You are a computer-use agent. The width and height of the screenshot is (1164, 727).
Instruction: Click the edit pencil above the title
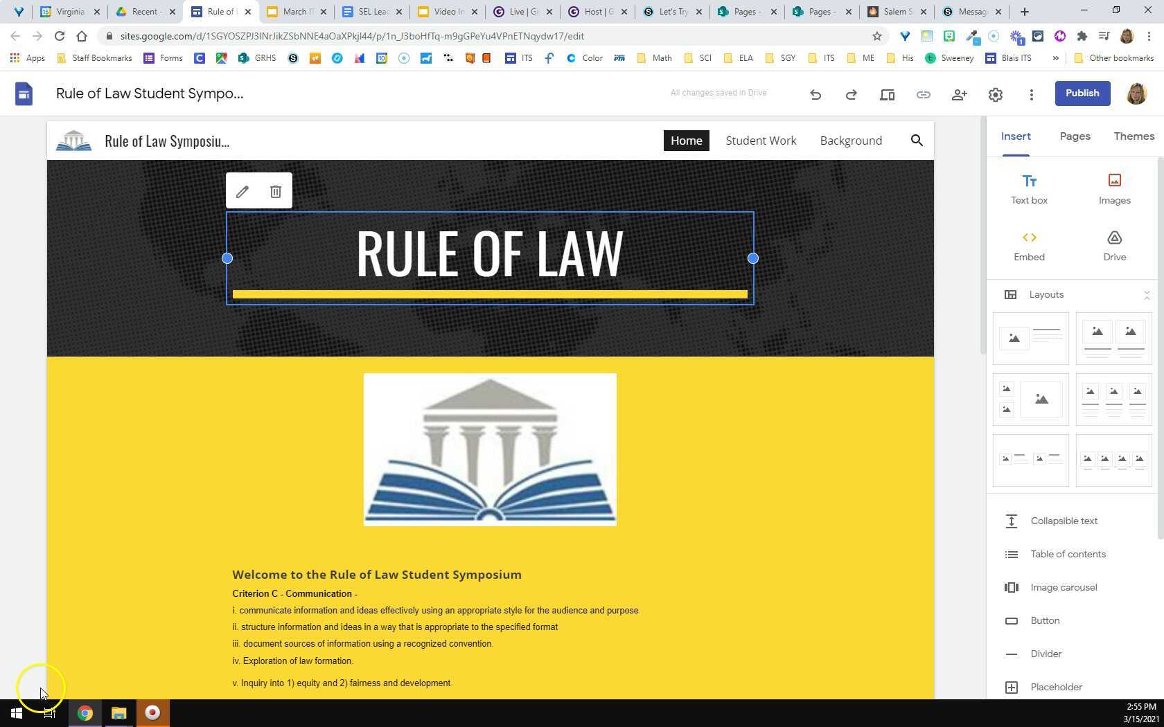click(x=242, y=191)
